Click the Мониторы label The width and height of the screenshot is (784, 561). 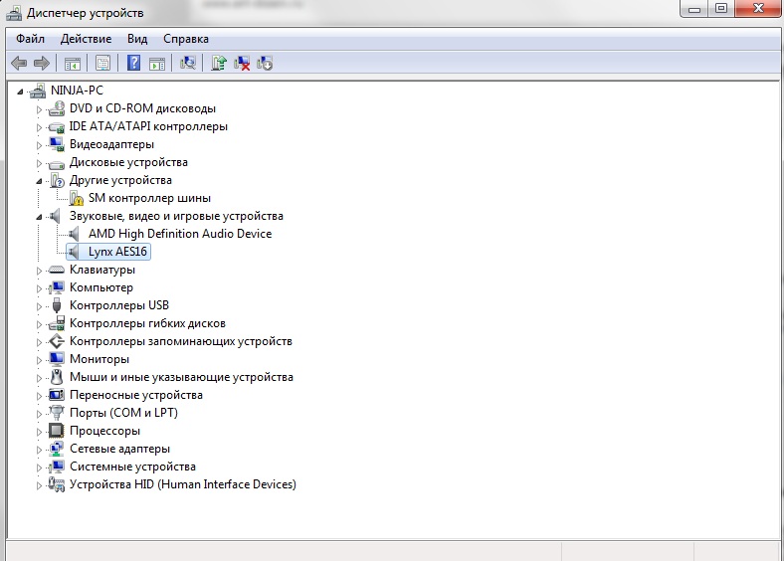coord(99,359)
